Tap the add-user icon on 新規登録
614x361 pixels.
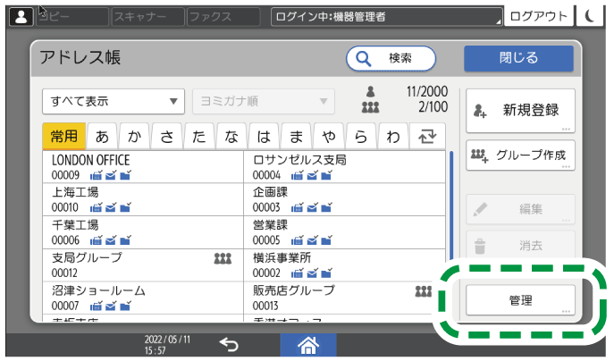click(480, 111)
